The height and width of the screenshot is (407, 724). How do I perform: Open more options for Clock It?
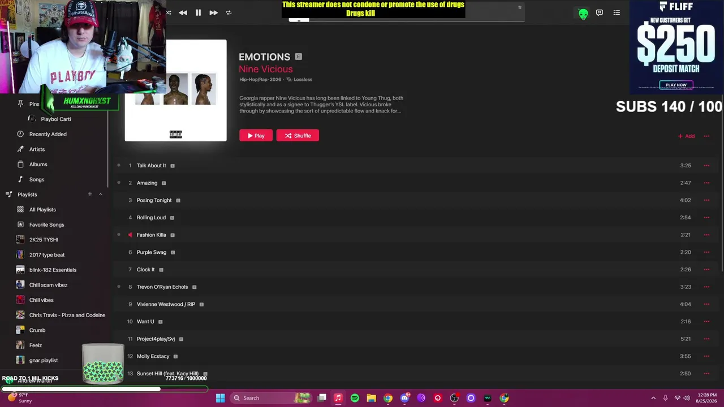pyautogui.click(x=706, y=270)
